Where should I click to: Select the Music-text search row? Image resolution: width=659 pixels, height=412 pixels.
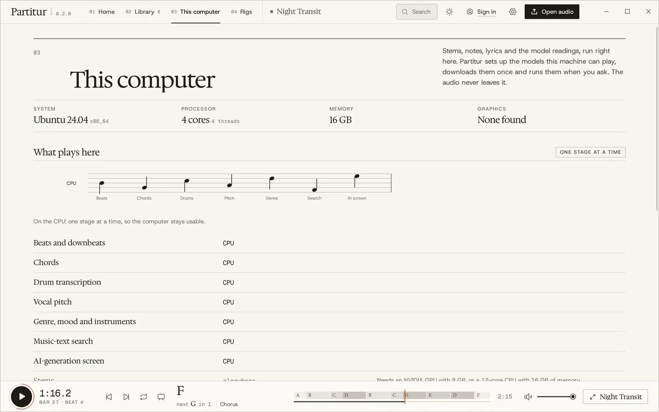tap(329, 342)
